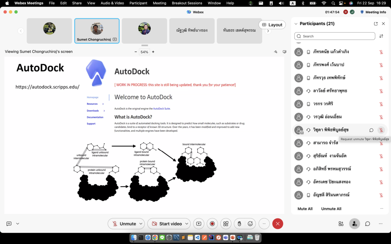Image resolution: width=391 pixels, height=244 pixels.
Task: Sort the participants list
Action: pyautogui.click(x=381, y=36)
